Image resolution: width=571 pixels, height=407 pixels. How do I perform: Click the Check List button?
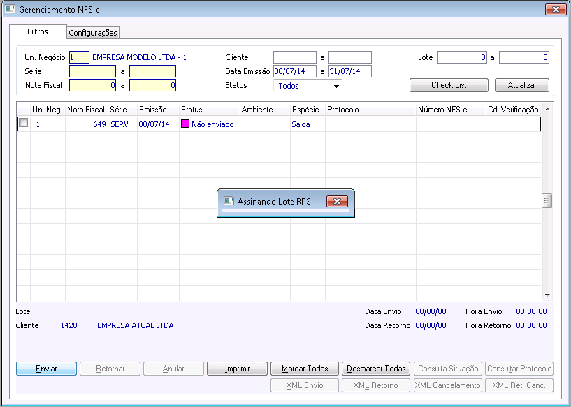point(449,85)
